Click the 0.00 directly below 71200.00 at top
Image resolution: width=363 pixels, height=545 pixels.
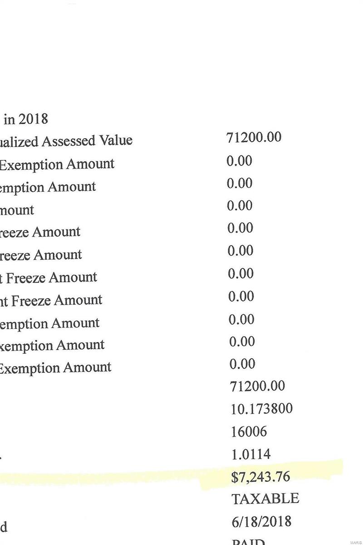tap(239, 161)
